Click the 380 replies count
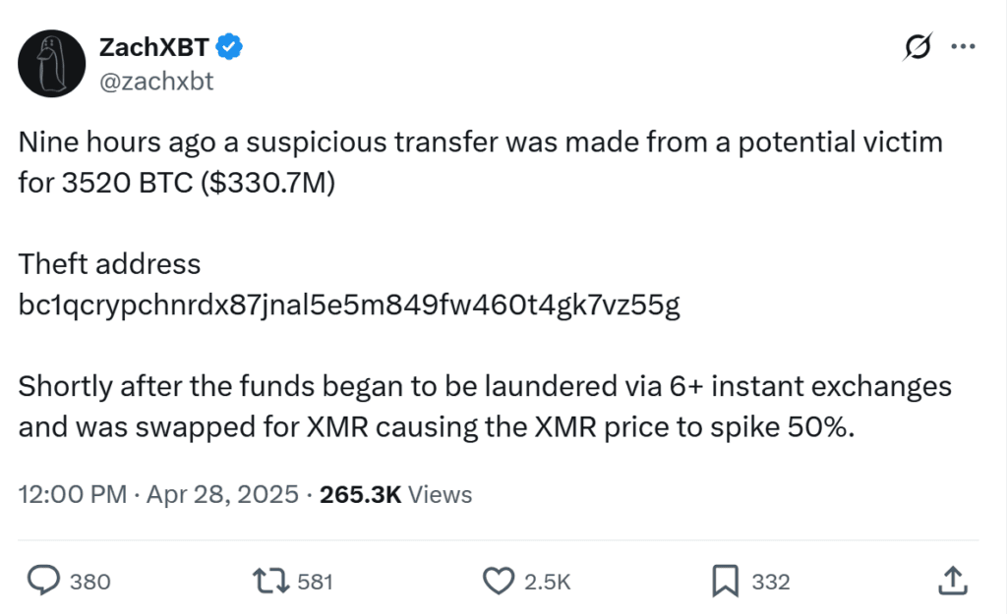 (x=90, y=582)
